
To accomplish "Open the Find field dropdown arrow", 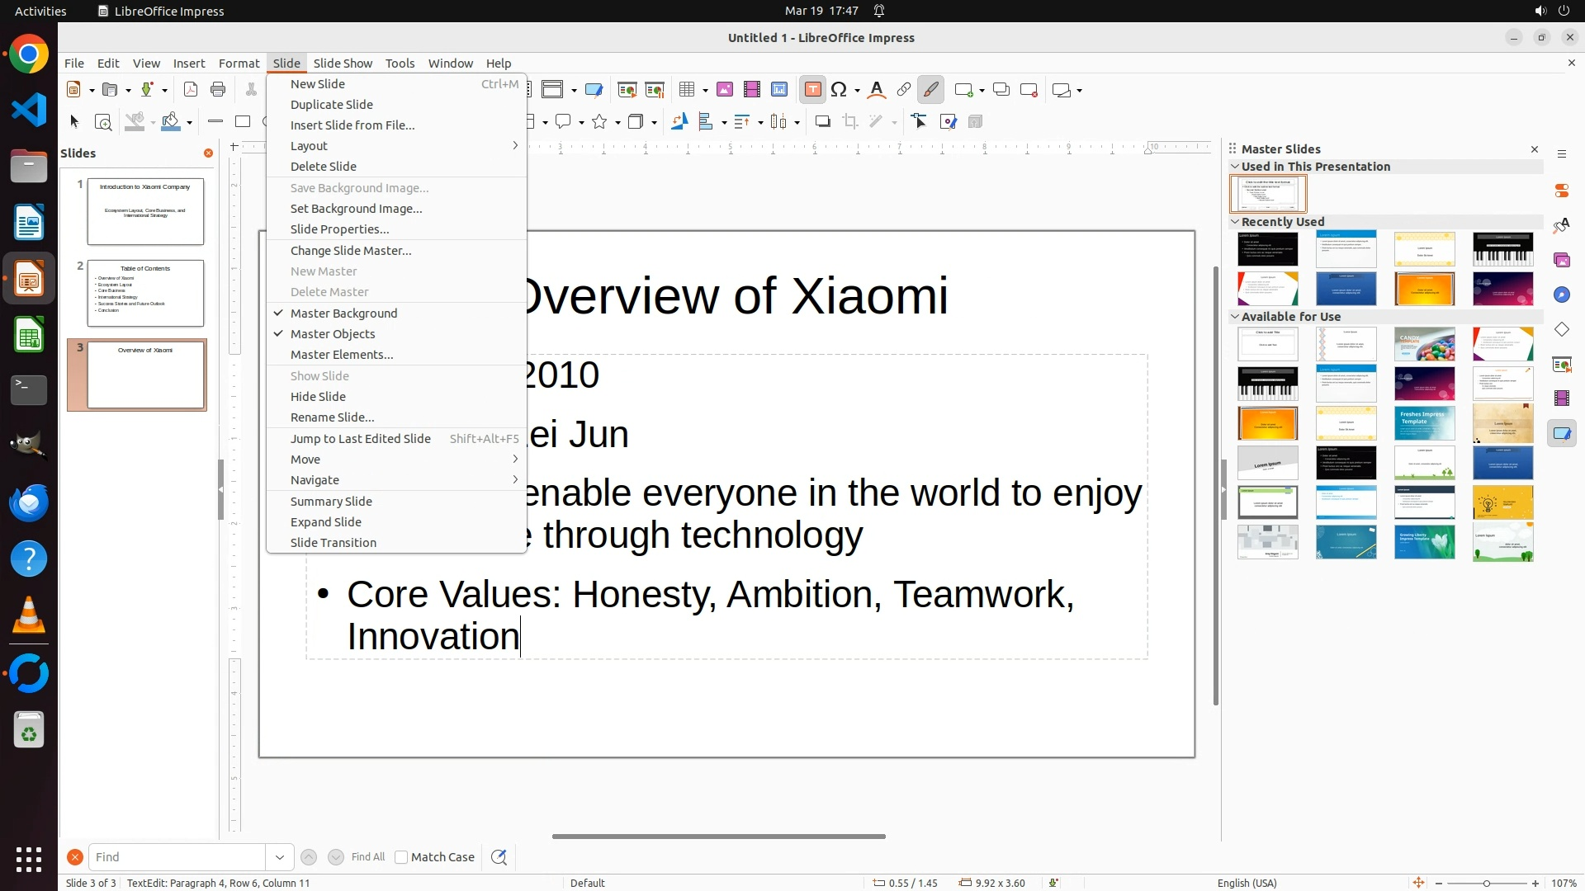I will pos(280,857).
